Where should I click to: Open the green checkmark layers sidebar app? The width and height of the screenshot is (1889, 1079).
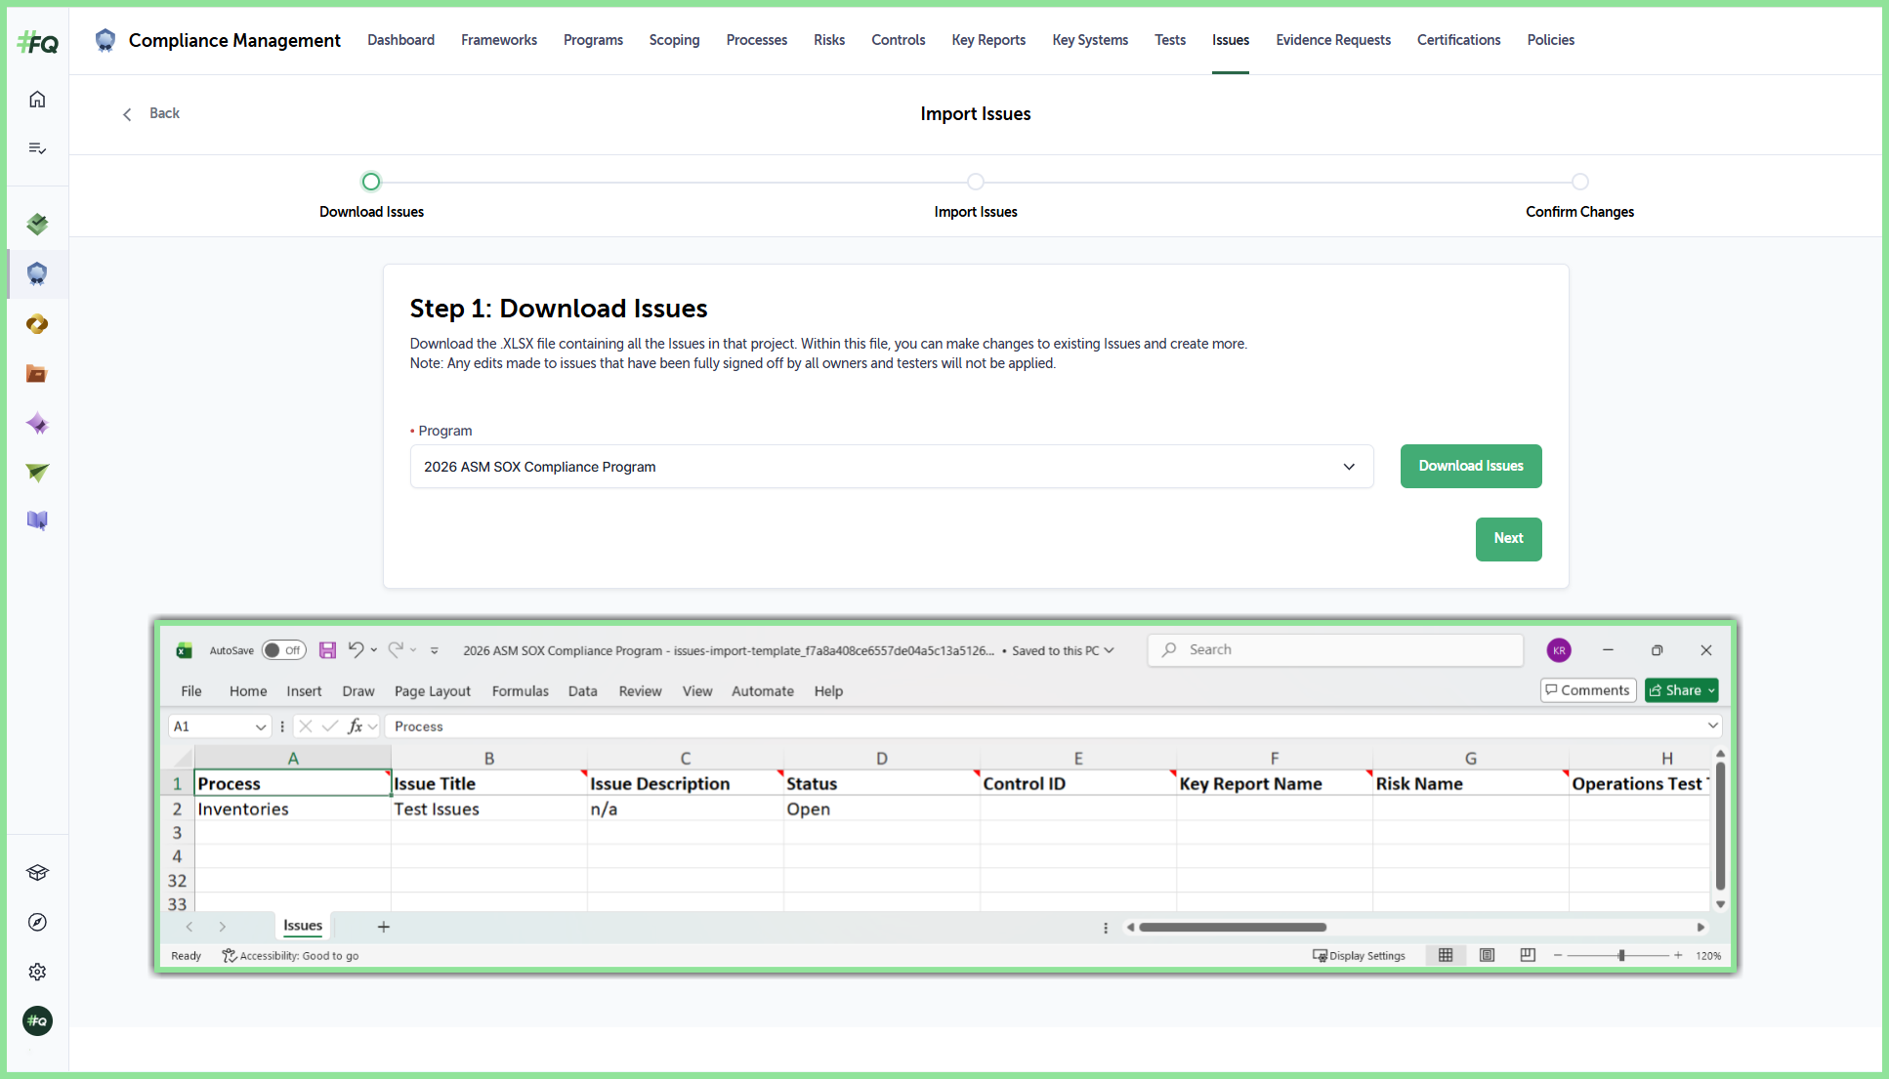coord(37,224)
